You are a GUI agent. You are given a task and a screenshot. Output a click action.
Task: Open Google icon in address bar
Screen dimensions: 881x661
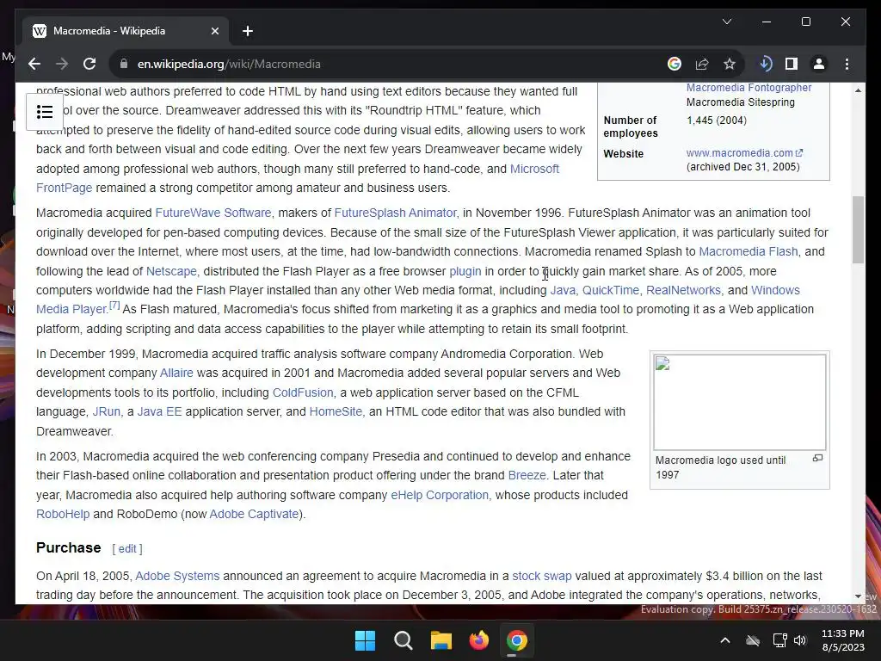coord(675,64)
